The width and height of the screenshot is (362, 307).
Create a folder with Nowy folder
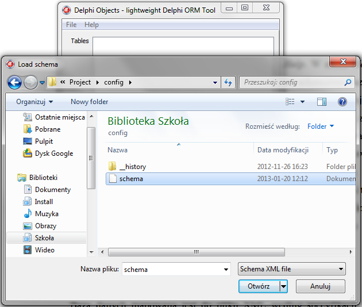coord(89,102)
